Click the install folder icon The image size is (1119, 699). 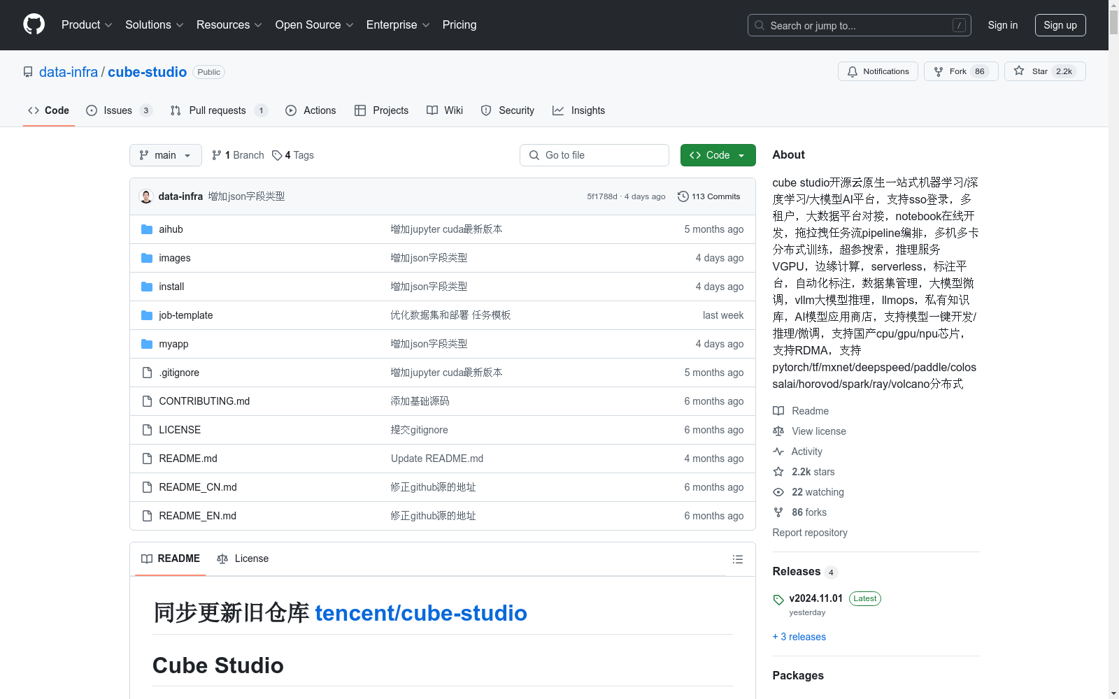point(147,287)
